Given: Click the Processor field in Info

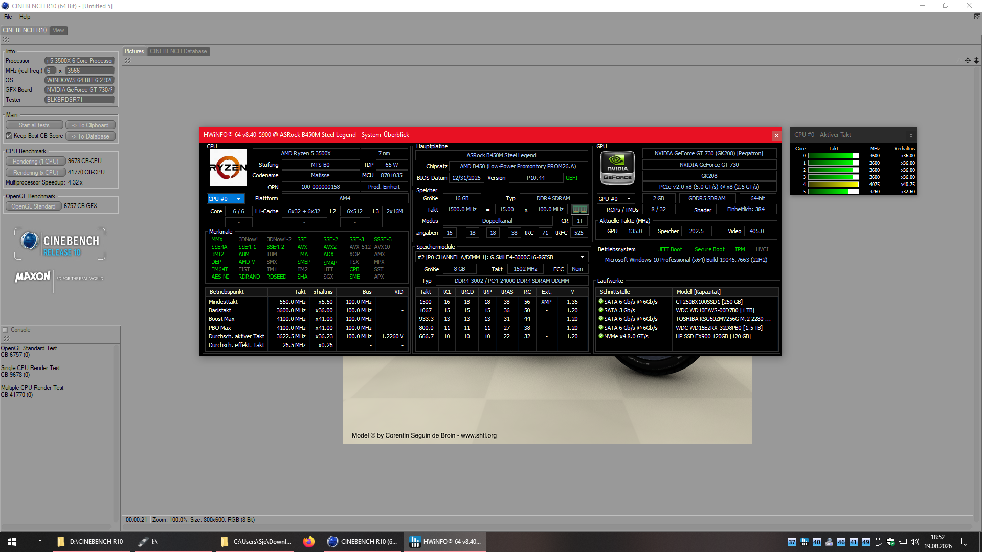Looking at the screenshot, I should tap(79, 61).
